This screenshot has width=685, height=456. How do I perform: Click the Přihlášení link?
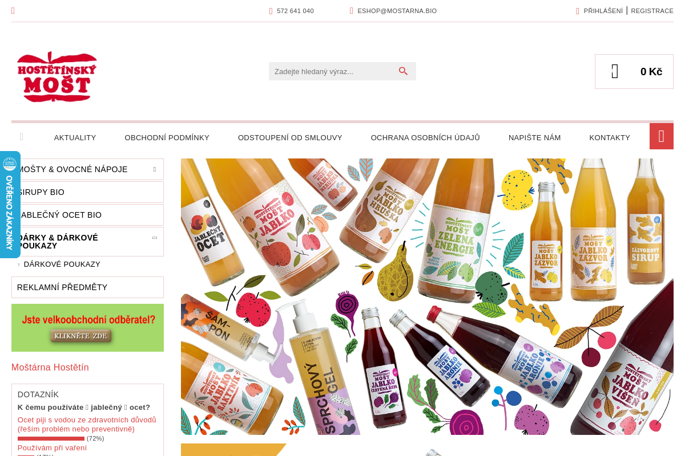(x=603, y=11)
